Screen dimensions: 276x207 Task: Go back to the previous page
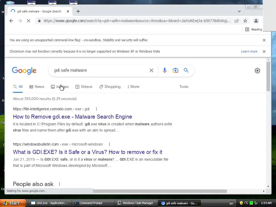point(11,21)
